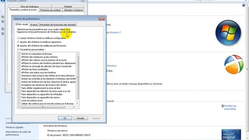Click the 'Activation de Windows' heading

point(55,126)
